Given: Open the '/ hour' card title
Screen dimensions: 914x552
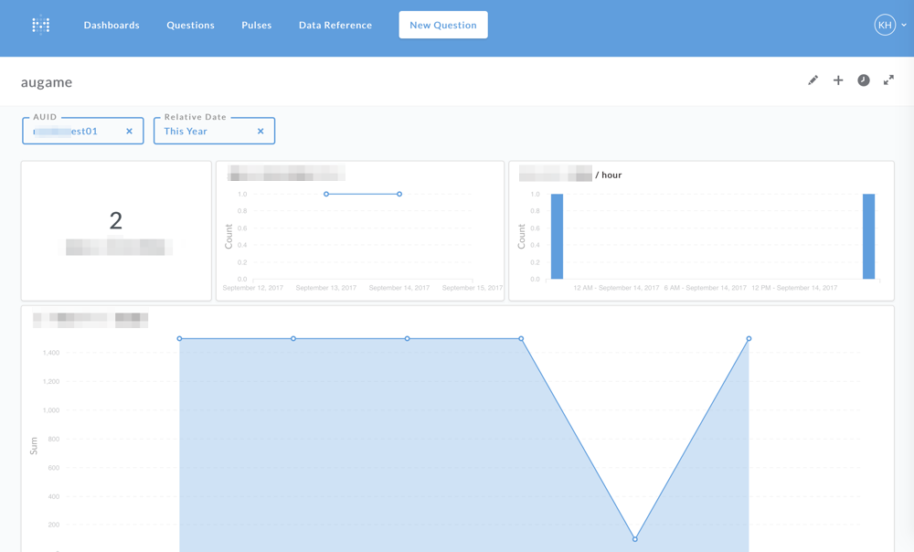Looking at the screenshot, I should tap(608, 175).
